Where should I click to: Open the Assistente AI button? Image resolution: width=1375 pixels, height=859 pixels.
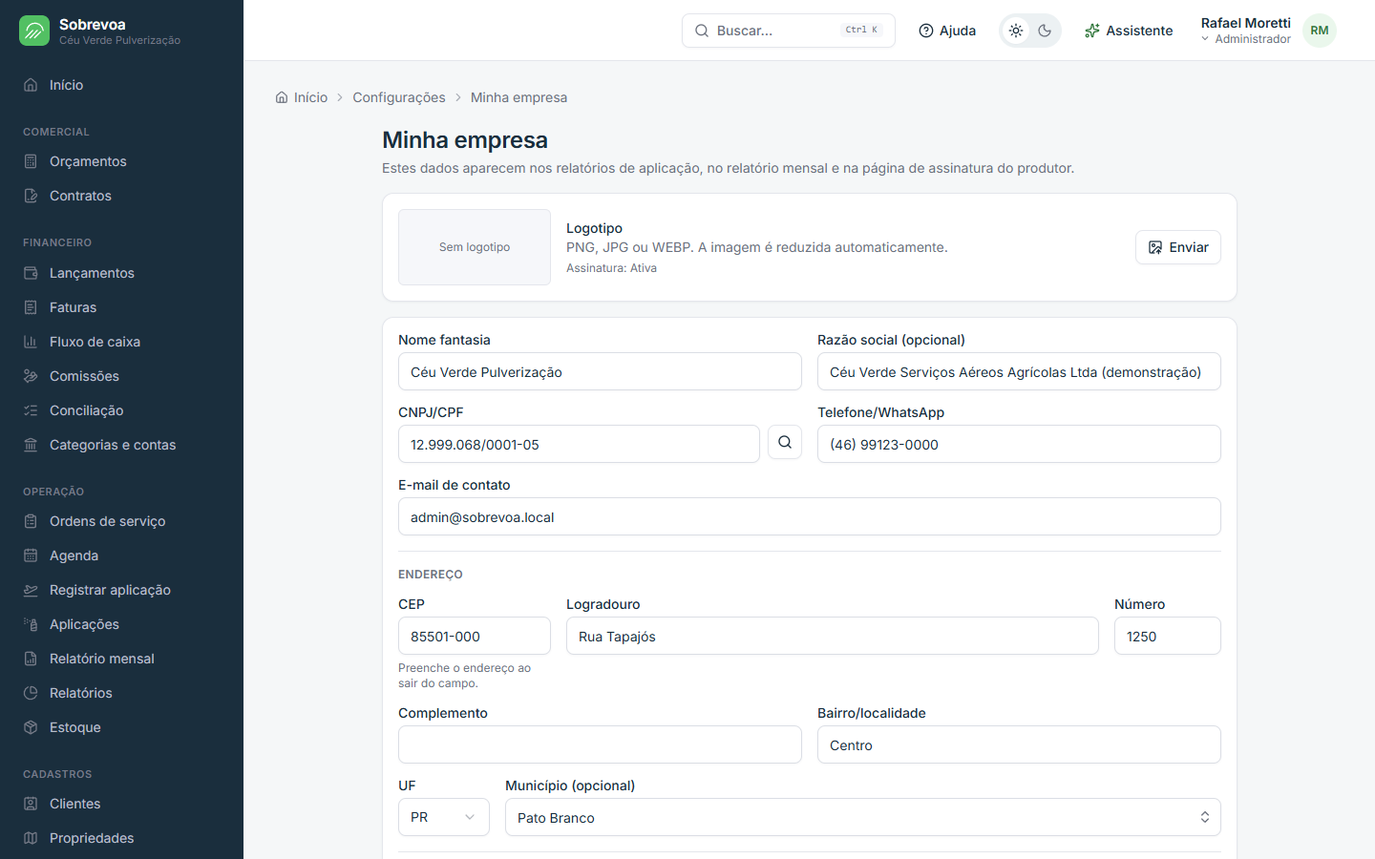tap(1129, 31)
